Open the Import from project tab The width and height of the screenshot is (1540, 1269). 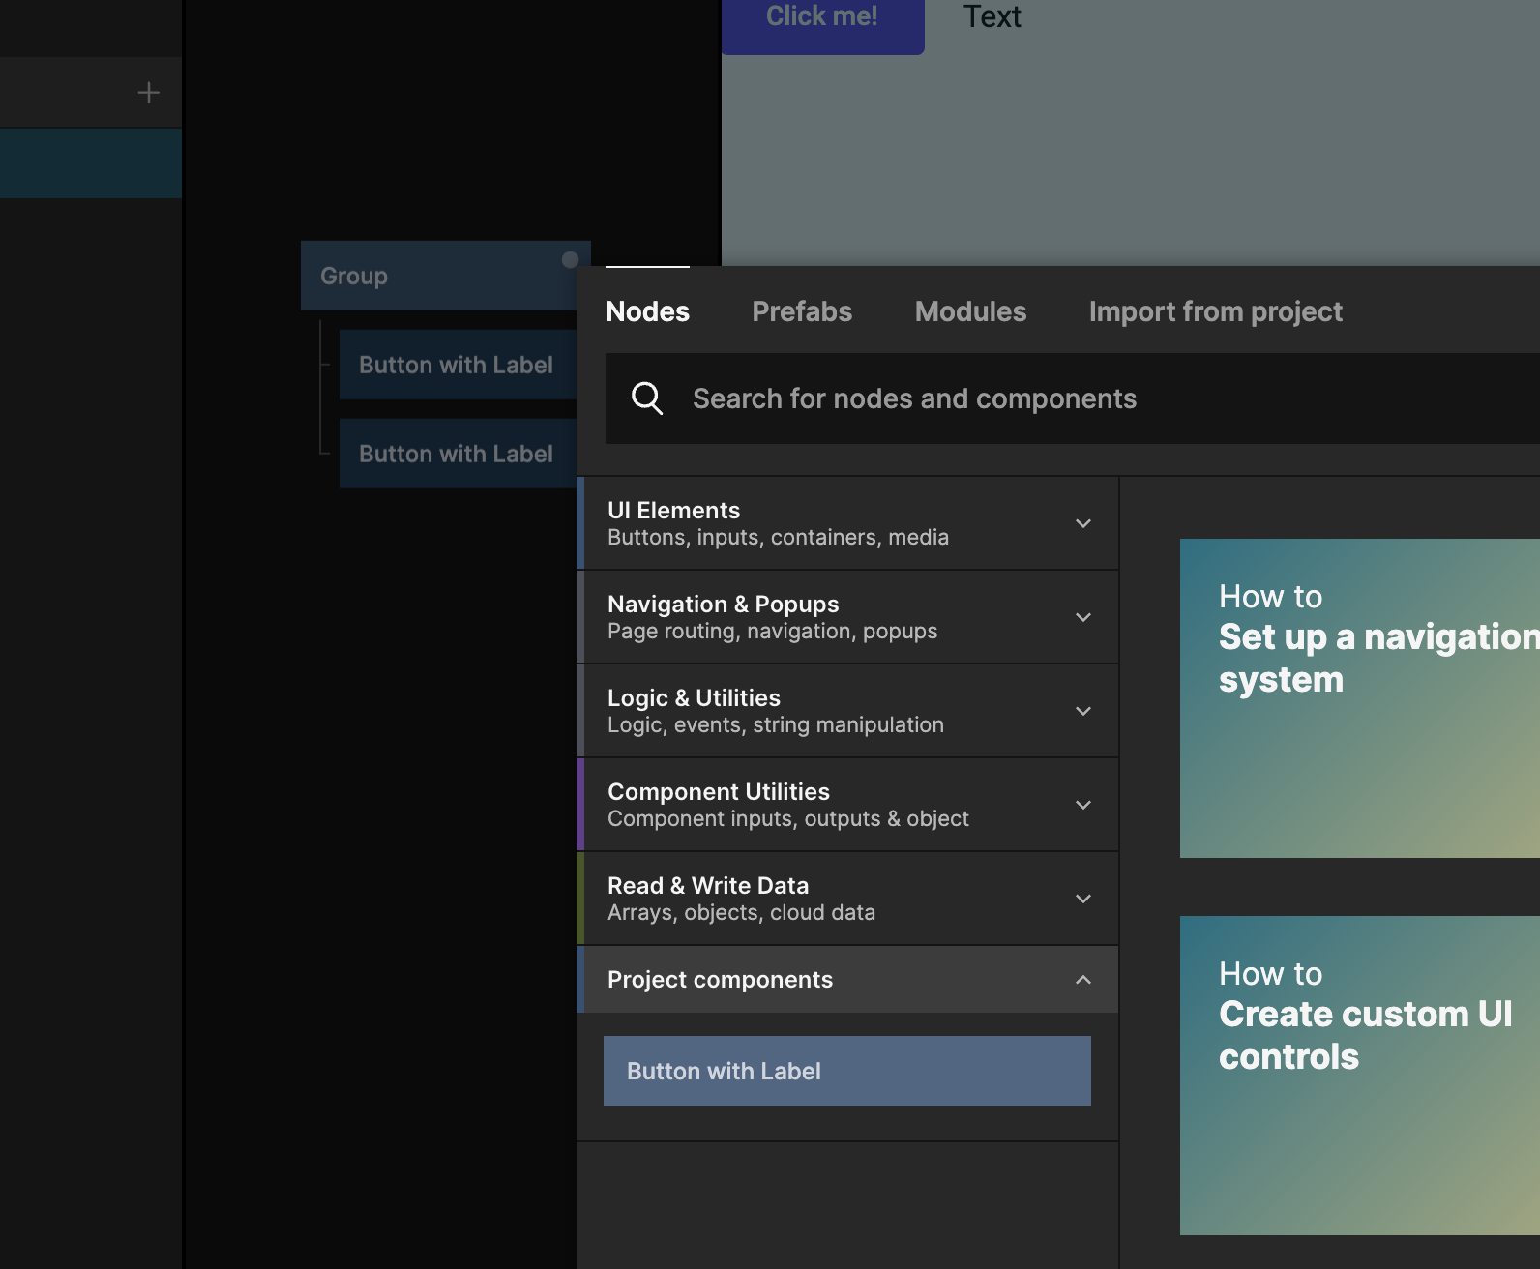click(x=1215, y=311)
